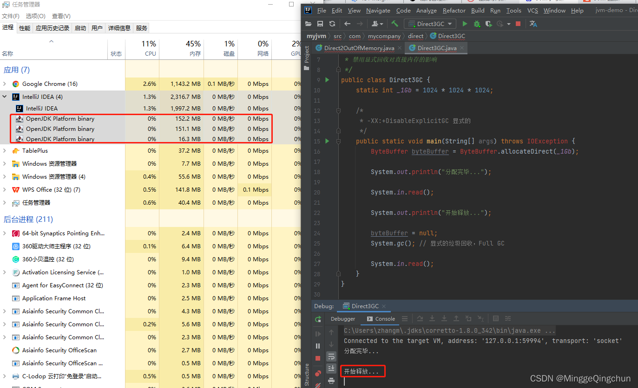638x388 pixels.
Task: Click the Debug bug icon in toolbar
Action: [477, 24]
